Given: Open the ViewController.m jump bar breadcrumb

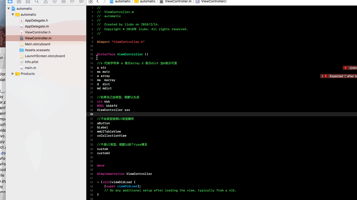Looking at the screenshot, I should pyautogui.click(x=175, y=1).
